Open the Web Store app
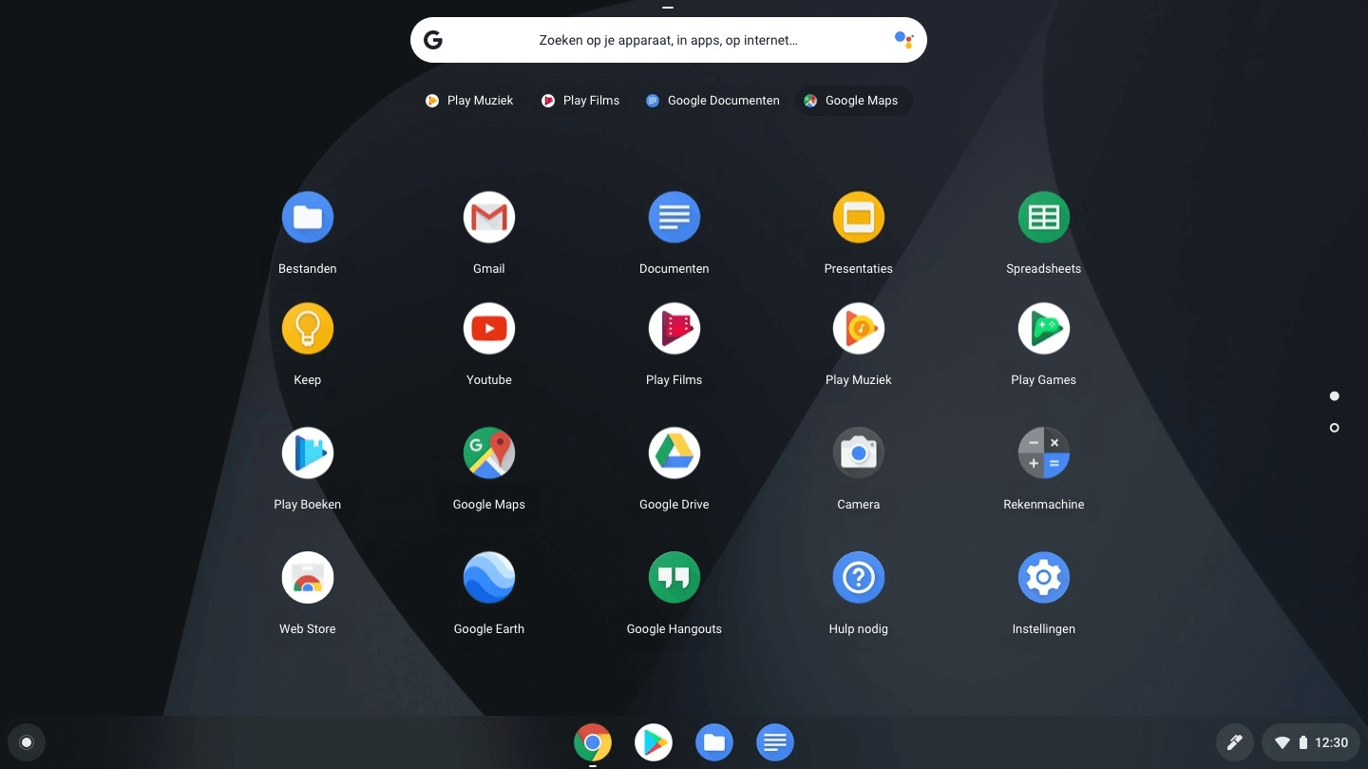This screenshot has width=1368, height=769. [x=307, y=578]
